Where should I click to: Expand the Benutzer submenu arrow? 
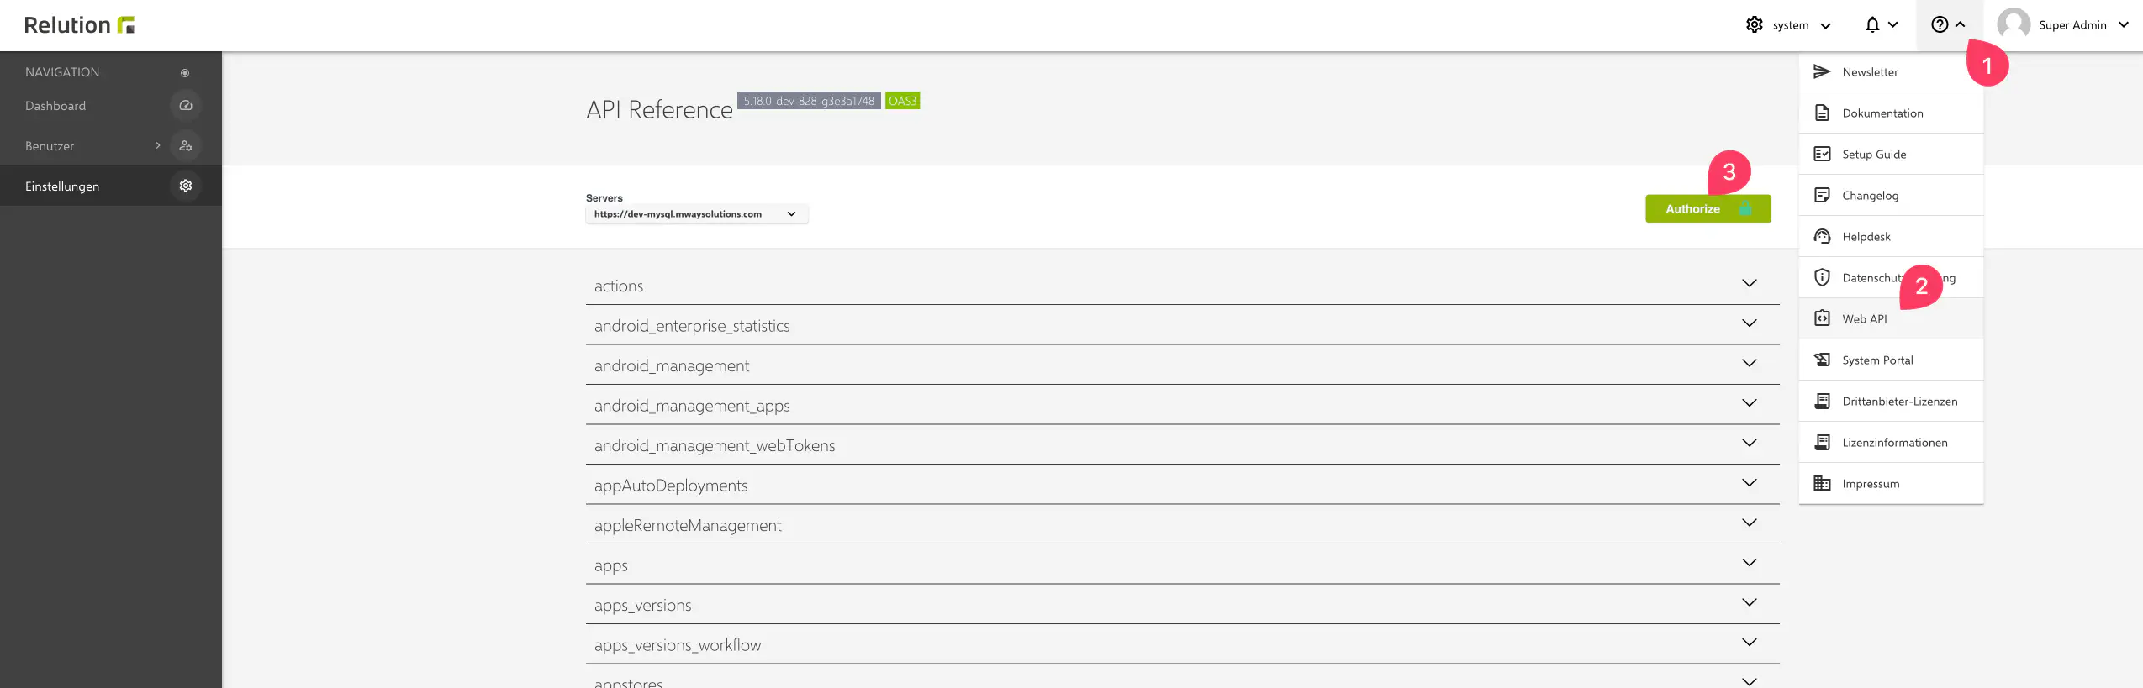[x=158, y=146]
